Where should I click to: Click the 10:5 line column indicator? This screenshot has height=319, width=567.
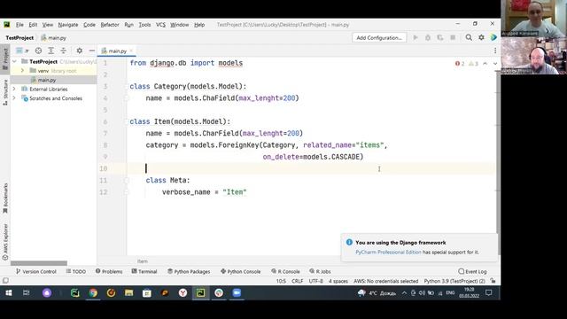click(x=281, y=281)
